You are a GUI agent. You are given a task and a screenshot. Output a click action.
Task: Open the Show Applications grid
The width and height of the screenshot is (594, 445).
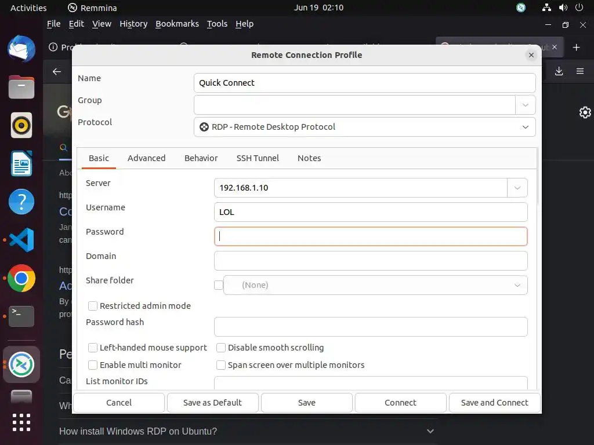point(21,422)
